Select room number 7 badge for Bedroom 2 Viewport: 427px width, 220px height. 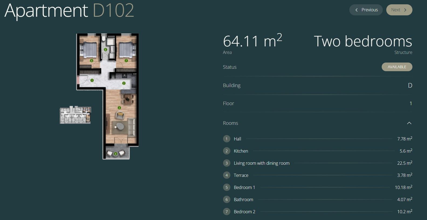click(227, 212)
